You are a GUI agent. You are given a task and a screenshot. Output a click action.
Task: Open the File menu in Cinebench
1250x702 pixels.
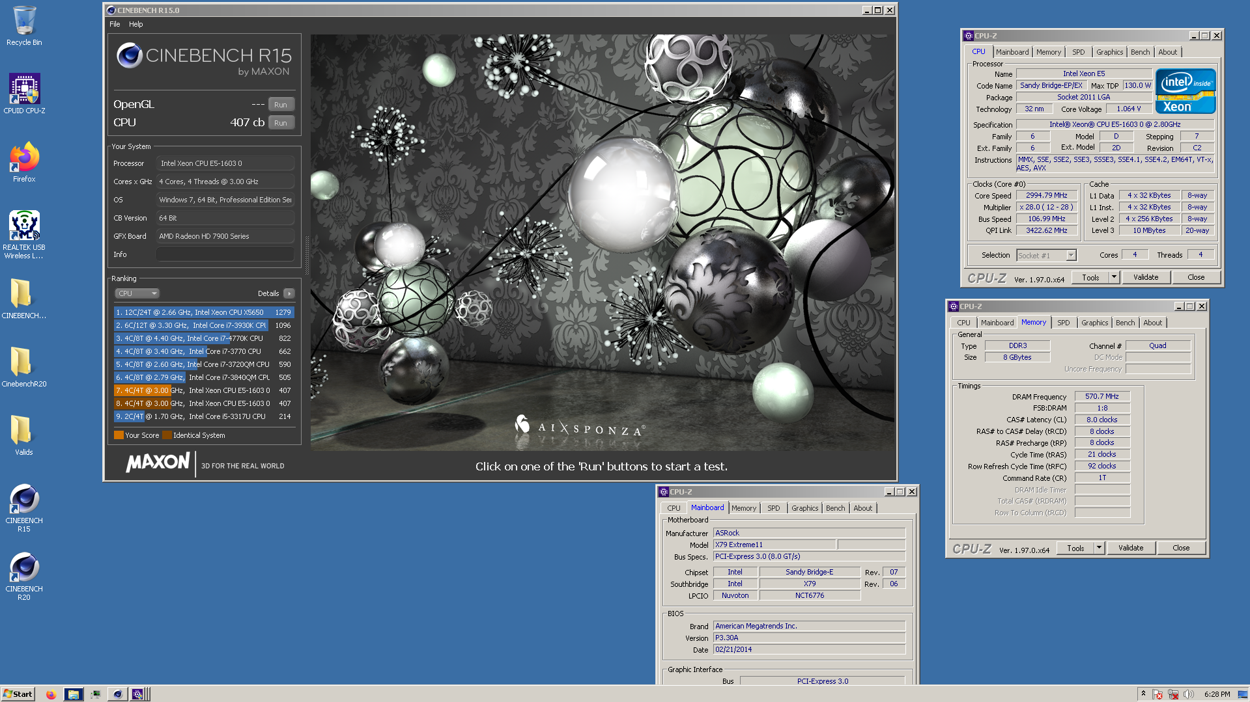coord(115,24)
